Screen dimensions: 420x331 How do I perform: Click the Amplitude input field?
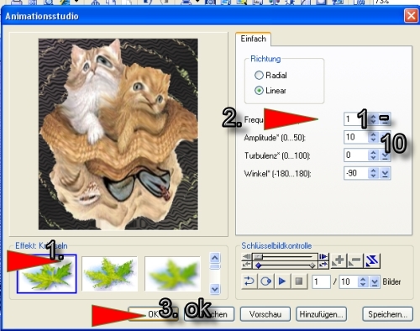click(356, 137)
